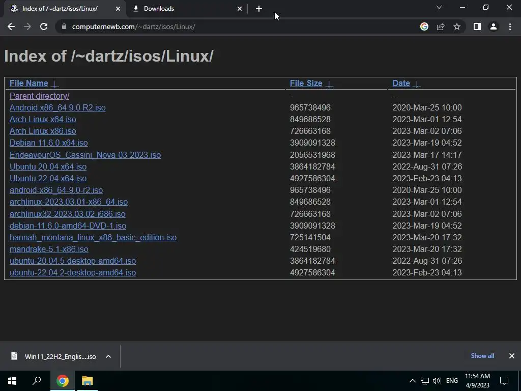Sort by File Name column header
Image resolution: width=521 pixels, height=391 pixels.
(29, 83)
